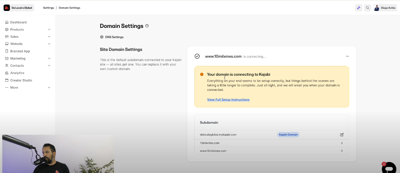Open Diego Avilés profile menu
400x173 pixels.
pyautogui.click(x=385, y=8)
